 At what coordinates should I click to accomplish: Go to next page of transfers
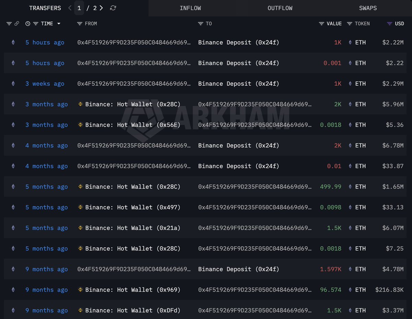click(x=101, y=8)
